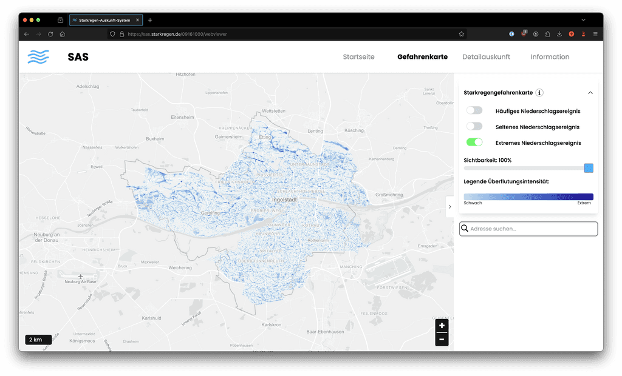Screen dimensions: 622x376
Task: Close the Starkregen-Auskunft-System tab
Action: (x=138, y=20)
